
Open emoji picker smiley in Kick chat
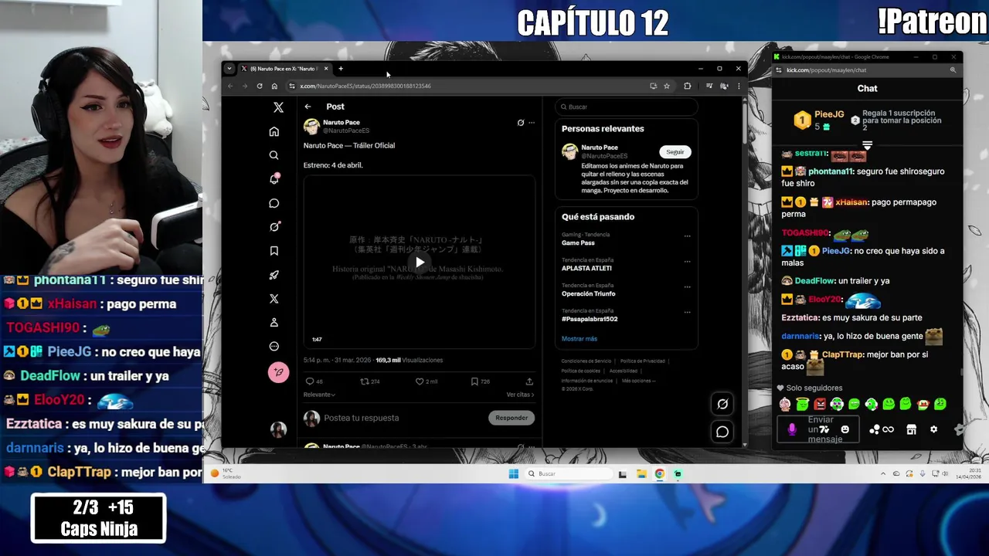(x=845, y=429)
